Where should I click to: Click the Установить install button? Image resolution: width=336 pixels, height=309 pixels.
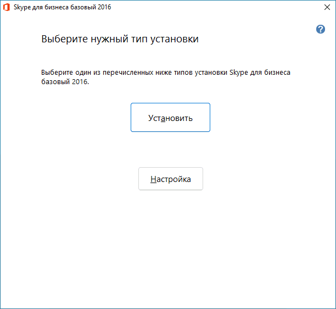tap(170, 117)
